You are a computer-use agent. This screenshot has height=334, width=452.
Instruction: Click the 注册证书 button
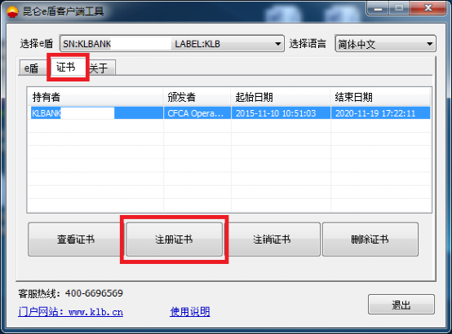(x=174, y=240)
